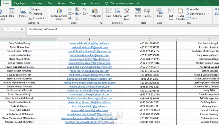Confirm entry with formula bar checkmark

(x=15, y=29)
